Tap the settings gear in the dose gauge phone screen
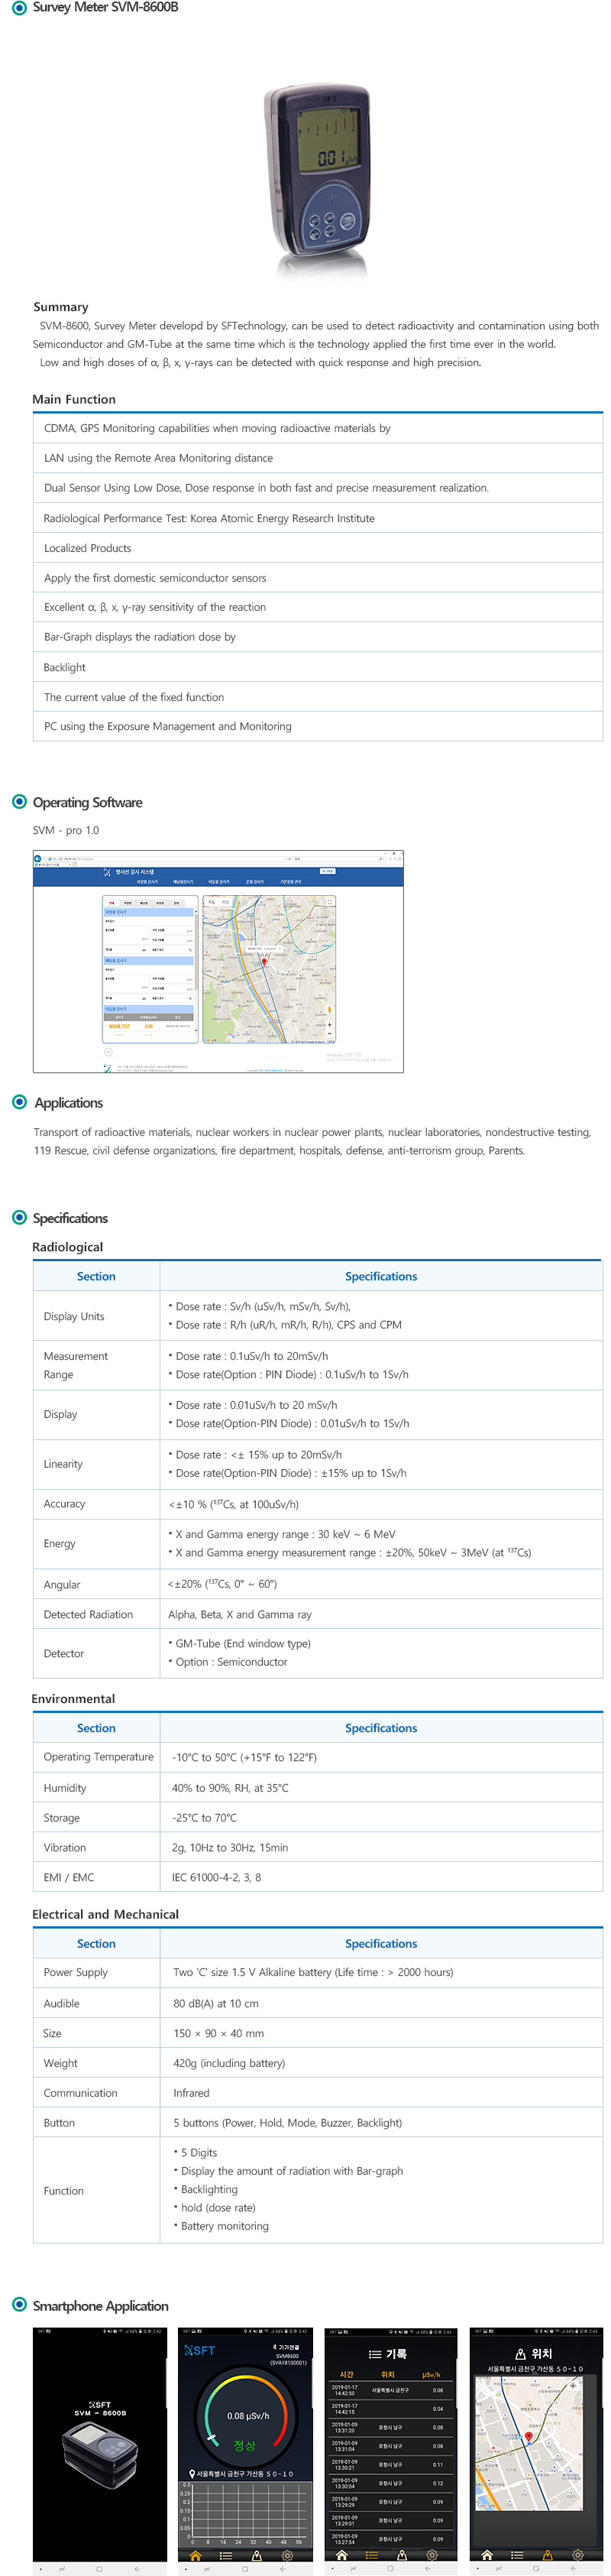Screen dimensions: 611x2576 coord(287,2555)
